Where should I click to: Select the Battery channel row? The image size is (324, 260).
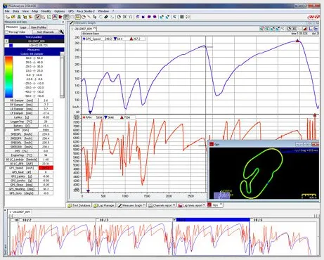[x=29, y=126]
